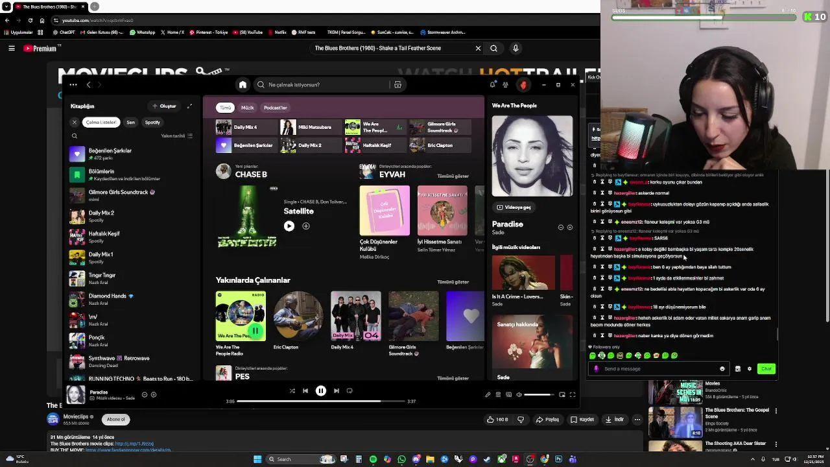Click Tümünü göster next to EYVAH

tap(453, 176)
